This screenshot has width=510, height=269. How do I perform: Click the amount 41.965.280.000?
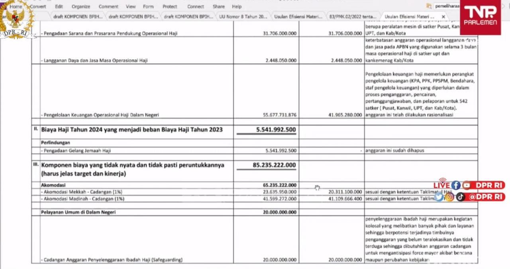pyautogui.click(x=345, y=115)
